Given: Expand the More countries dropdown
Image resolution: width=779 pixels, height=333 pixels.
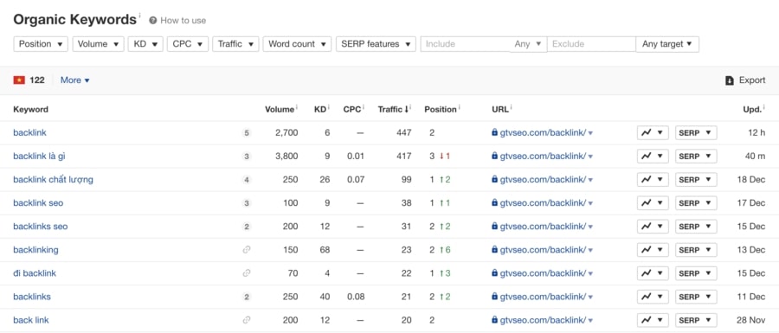Looking at the screenshot, I should tap(75, 80).
